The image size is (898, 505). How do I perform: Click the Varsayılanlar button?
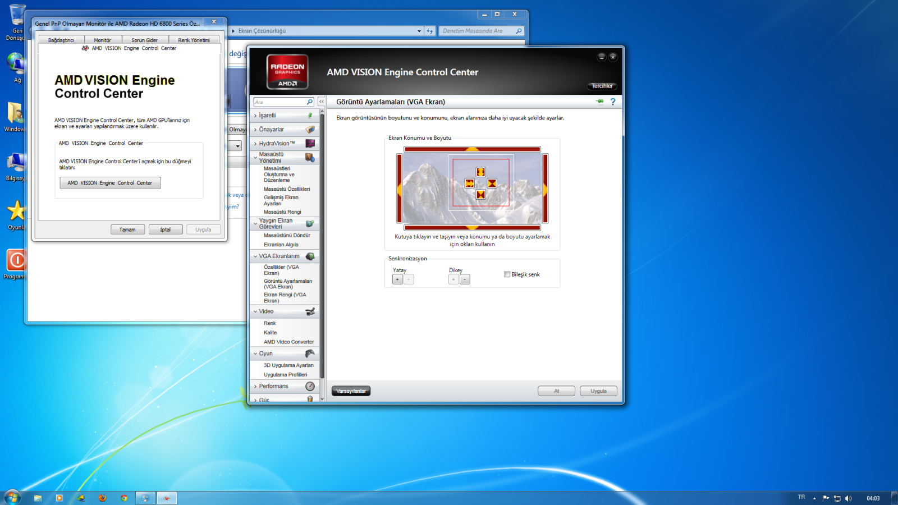tap(351, 391)
